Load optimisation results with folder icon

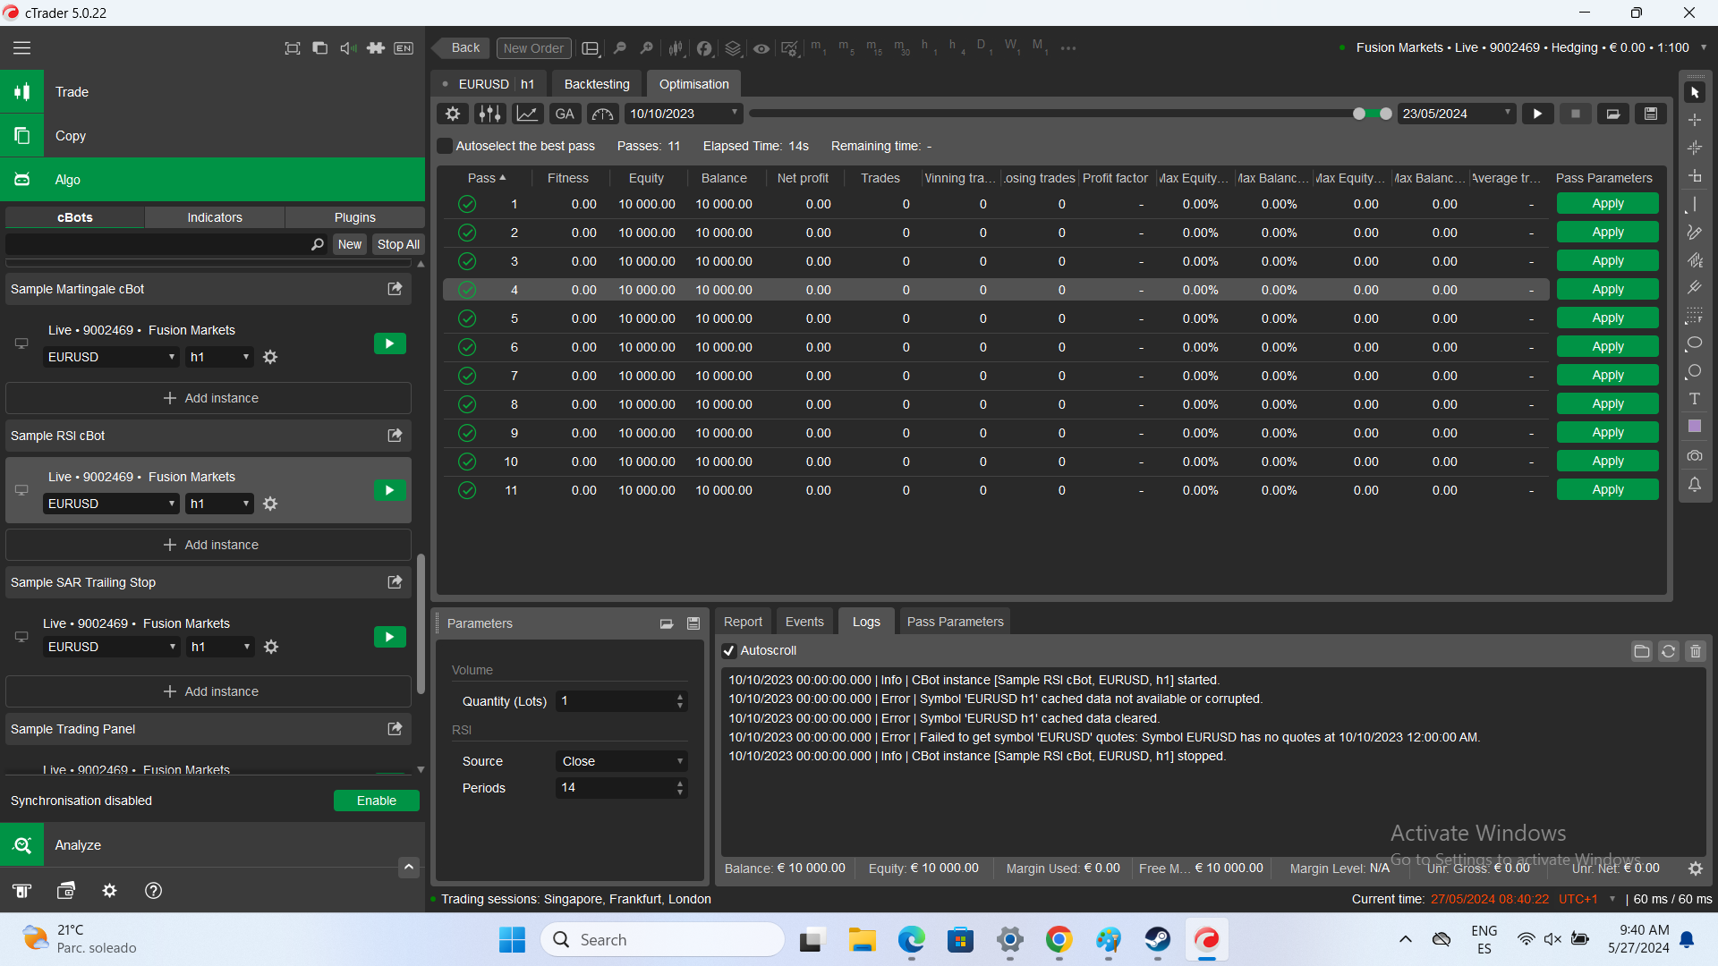point(1612,114)
